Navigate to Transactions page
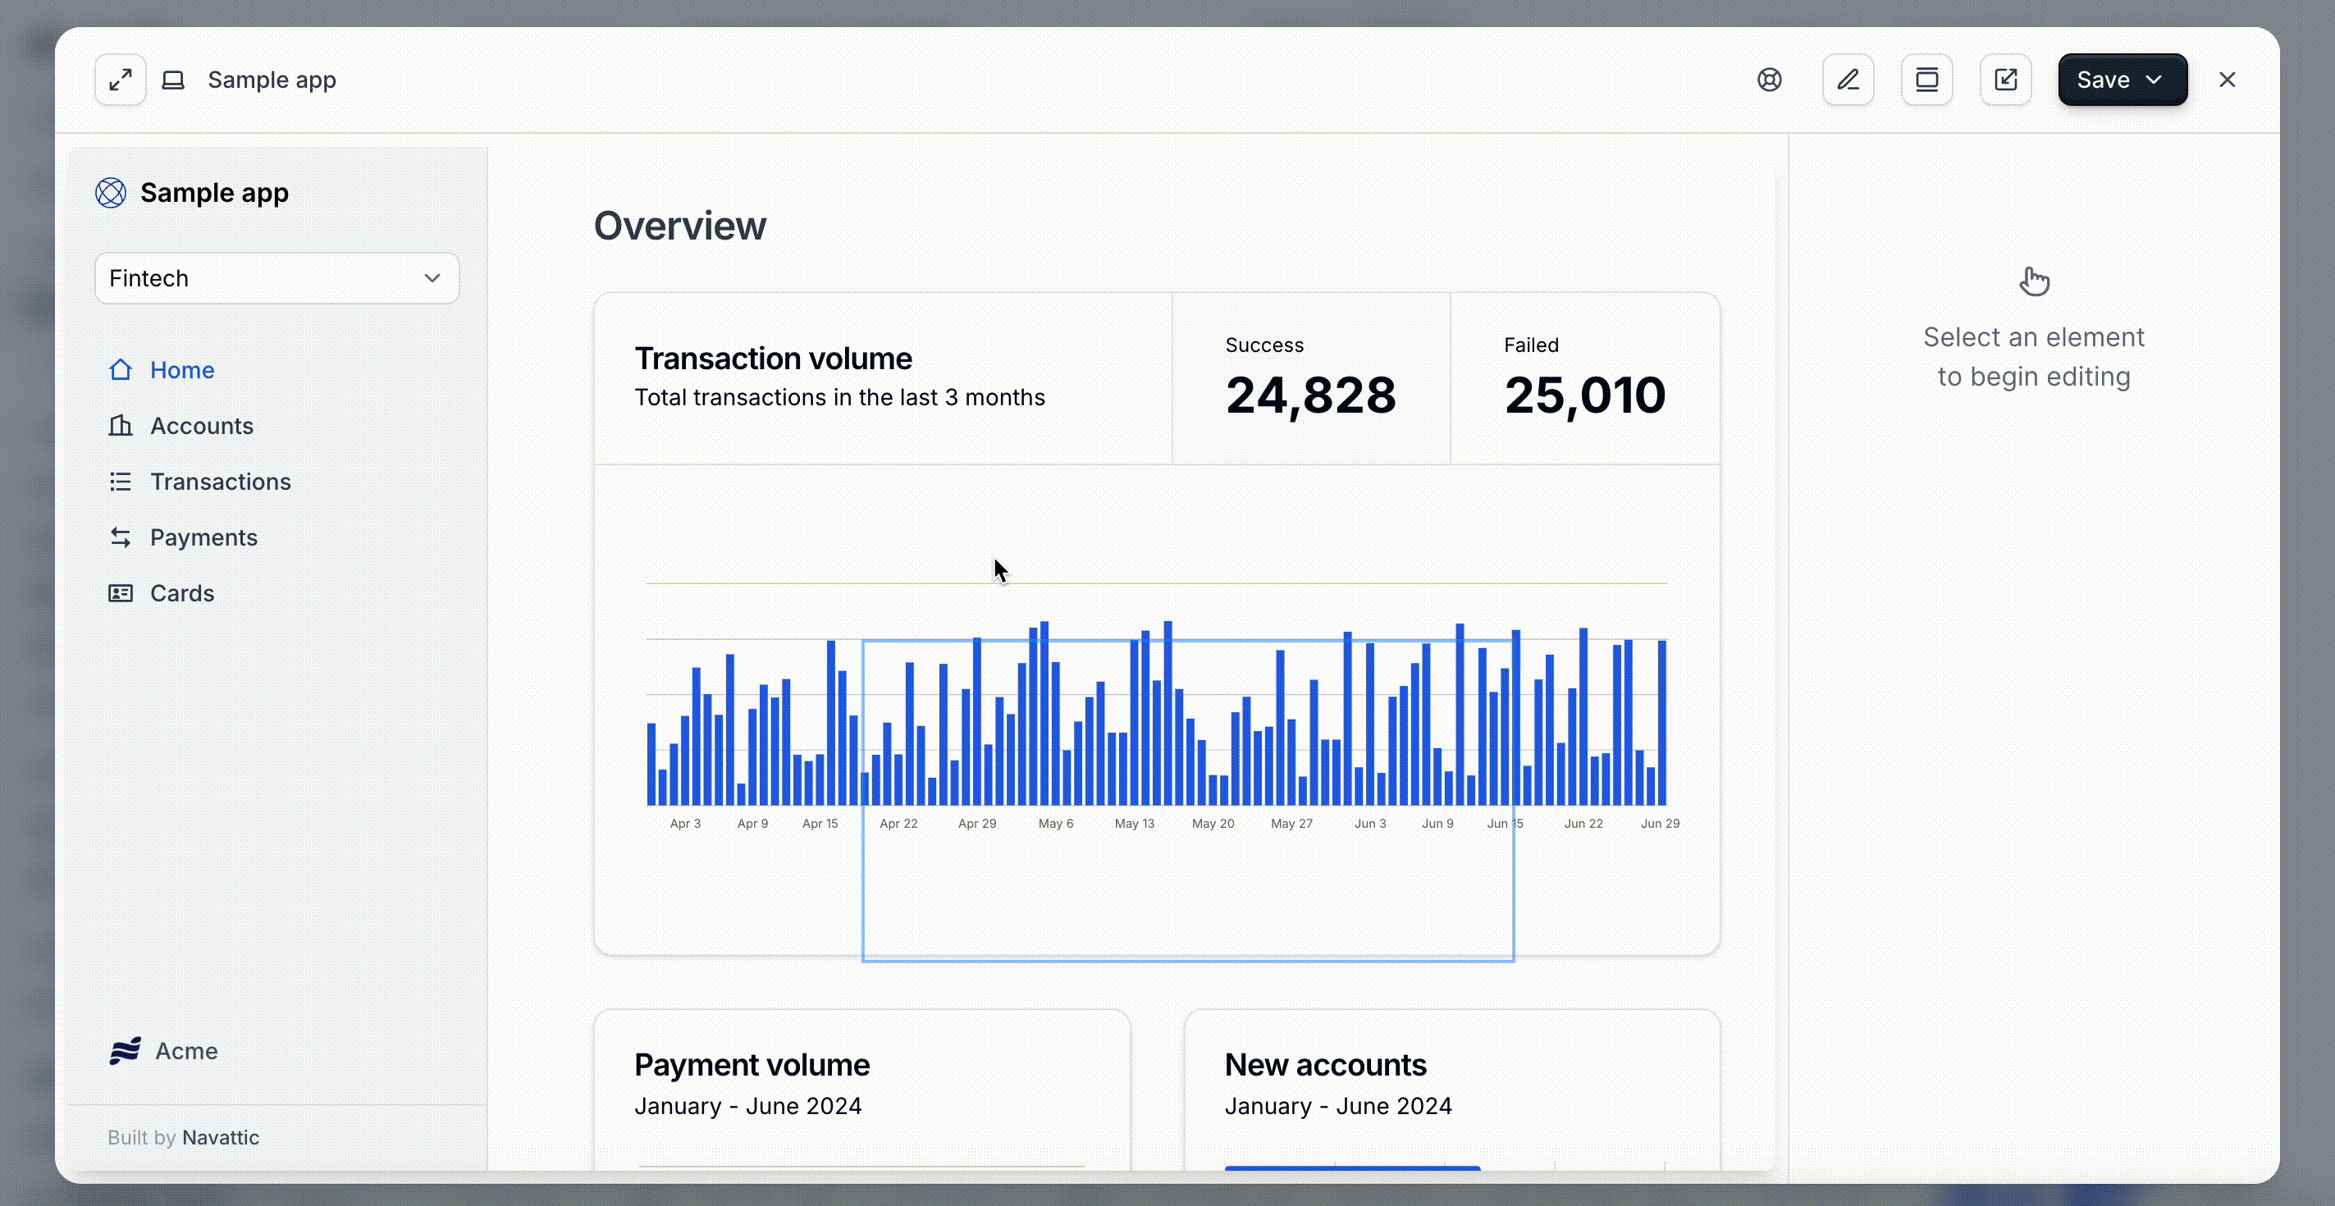The width and height of the screenshot is (2335, 1206). [220, 481]
